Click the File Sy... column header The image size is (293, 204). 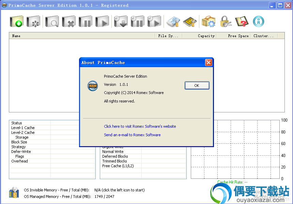click(x=168, y=36)
